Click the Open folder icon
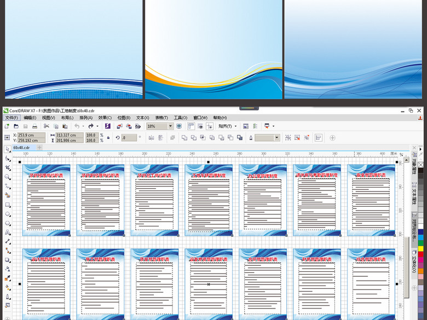427x320 pixels. [x=16, y=126]
